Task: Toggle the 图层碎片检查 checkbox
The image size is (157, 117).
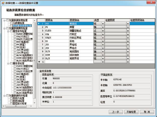Action: 11,103
